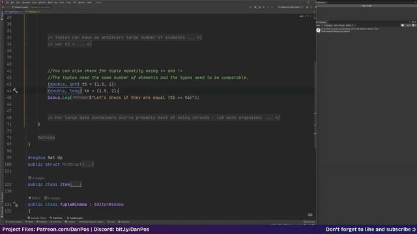Open the Navigate menu
Screen dimensions: 417x234
26,3
